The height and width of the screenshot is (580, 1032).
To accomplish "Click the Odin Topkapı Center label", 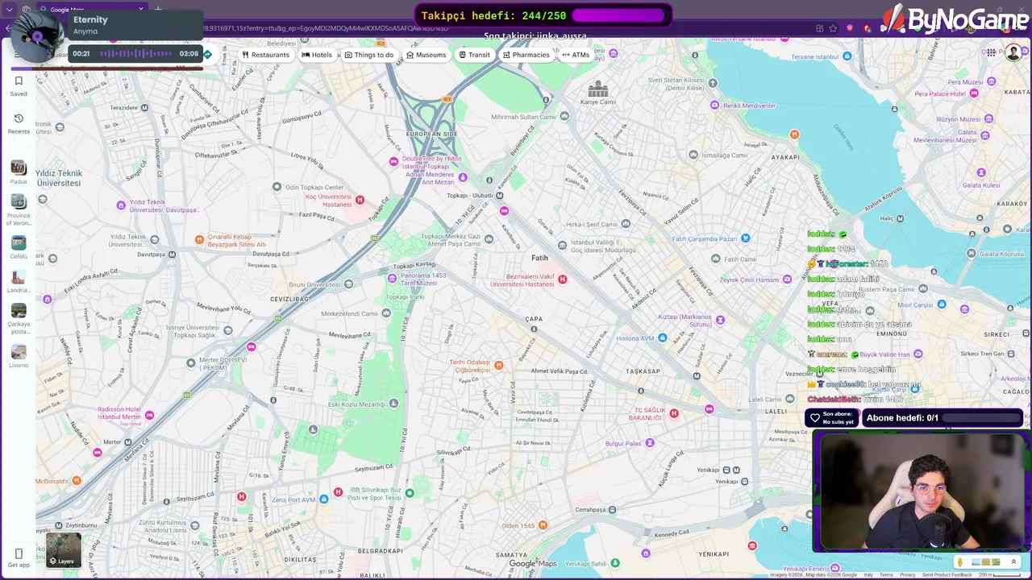I will (x=314, y=187).
